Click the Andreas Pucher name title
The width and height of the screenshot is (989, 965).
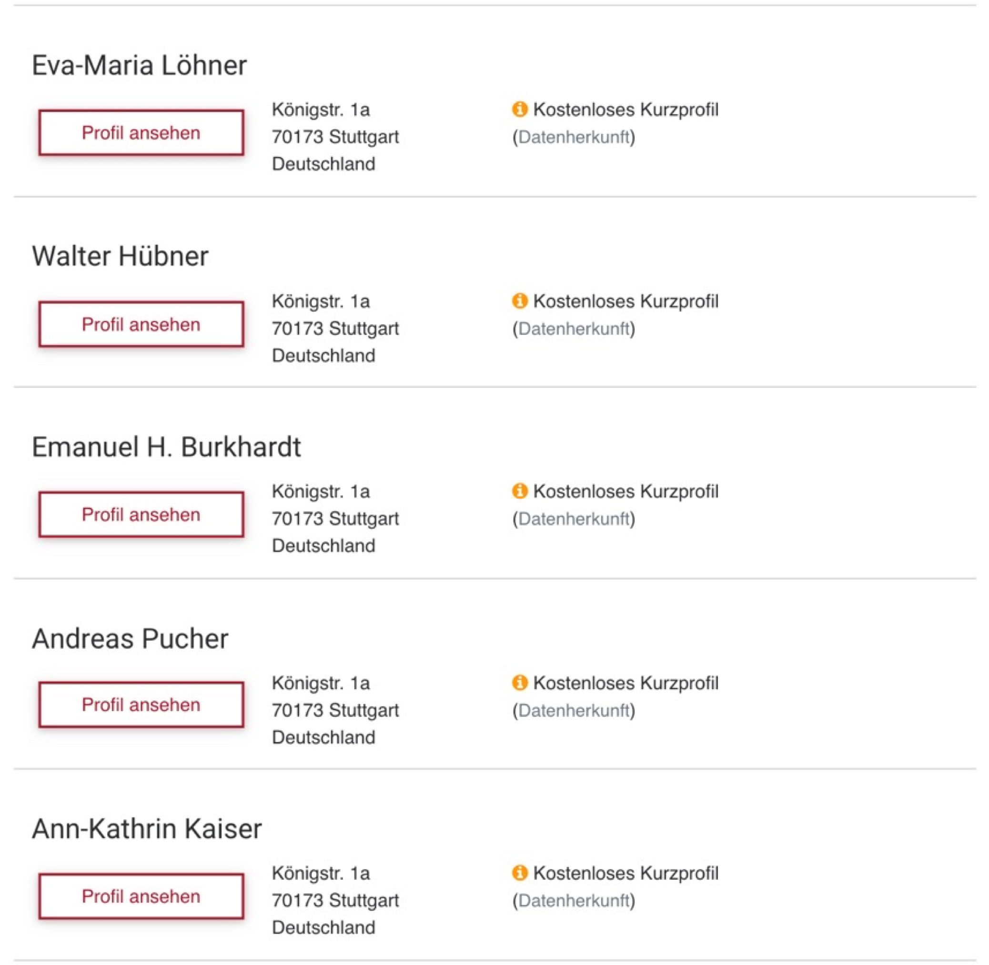[130, 639]
